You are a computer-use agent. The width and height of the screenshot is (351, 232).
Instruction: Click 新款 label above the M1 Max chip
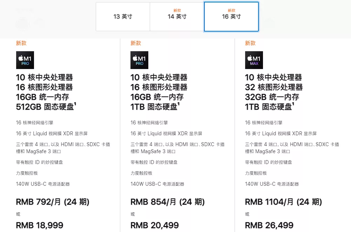pyautogui.click(x=250, y=43)
